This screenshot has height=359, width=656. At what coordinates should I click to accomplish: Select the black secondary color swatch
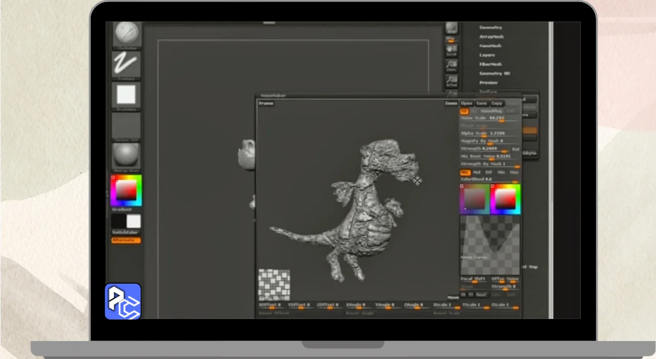point(118,221)
